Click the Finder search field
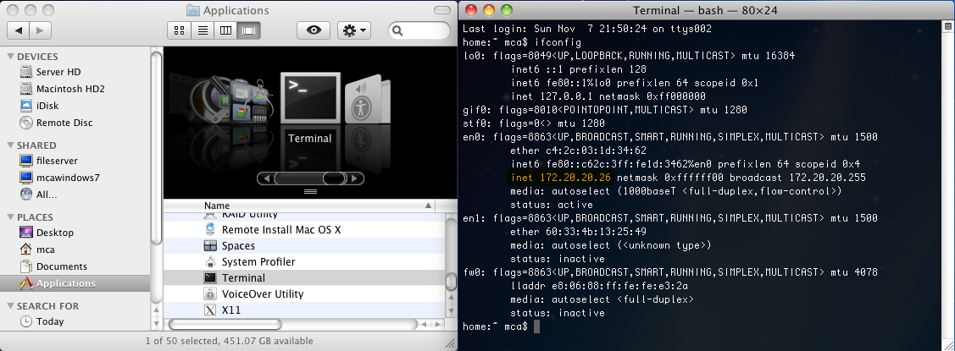The image size is (955, 351). (x=419, y=30)
